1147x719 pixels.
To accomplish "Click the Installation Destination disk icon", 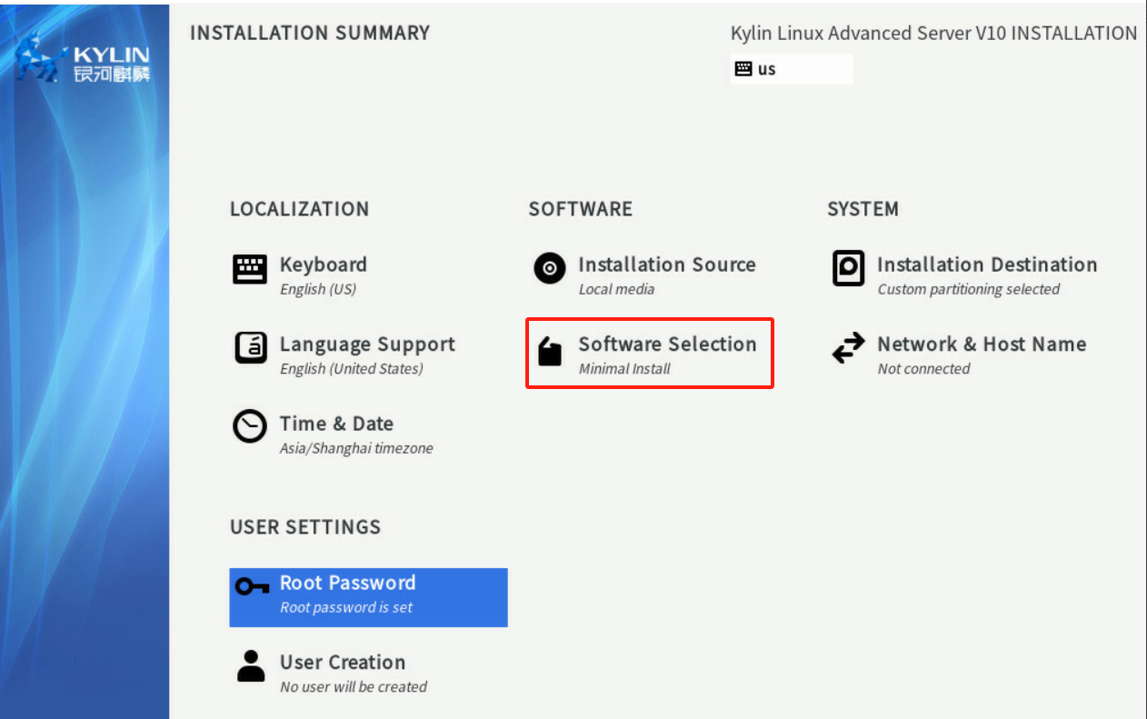I will 848,268.
